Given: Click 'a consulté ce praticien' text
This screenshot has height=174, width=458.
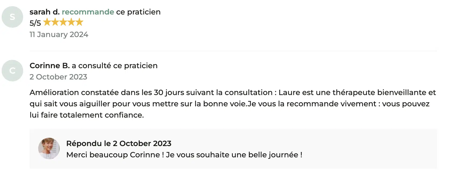Looking at the screenshot, I should [115, 66].
